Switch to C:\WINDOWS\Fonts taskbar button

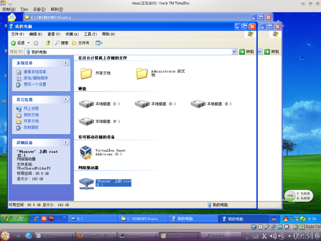point(143,219)
